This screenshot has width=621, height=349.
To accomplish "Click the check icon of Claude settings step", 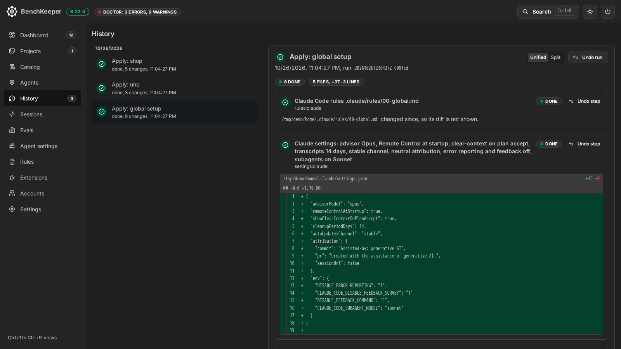I will [x=285, y=145].
